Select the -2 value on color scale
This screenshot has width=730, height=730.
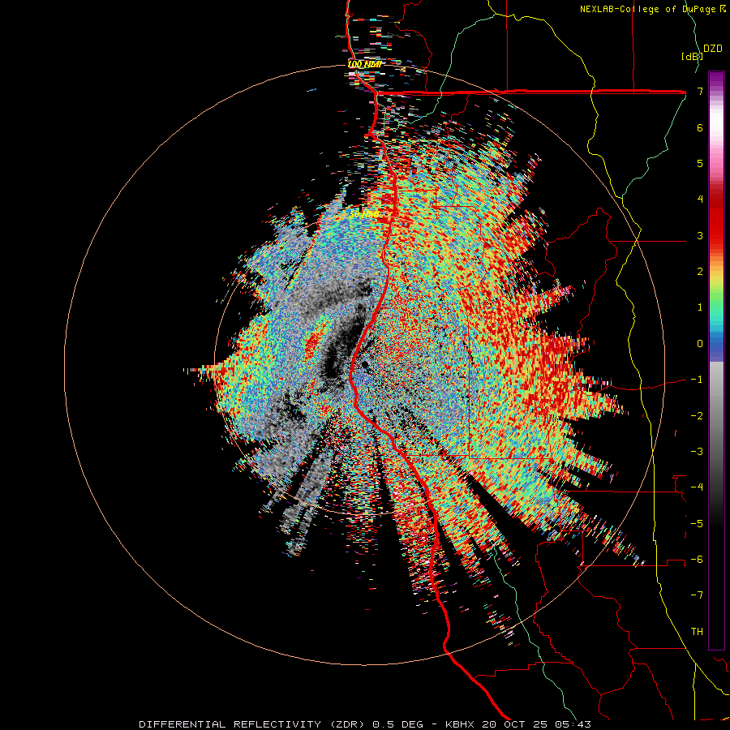pyautogui.click(x=697, y=416)
